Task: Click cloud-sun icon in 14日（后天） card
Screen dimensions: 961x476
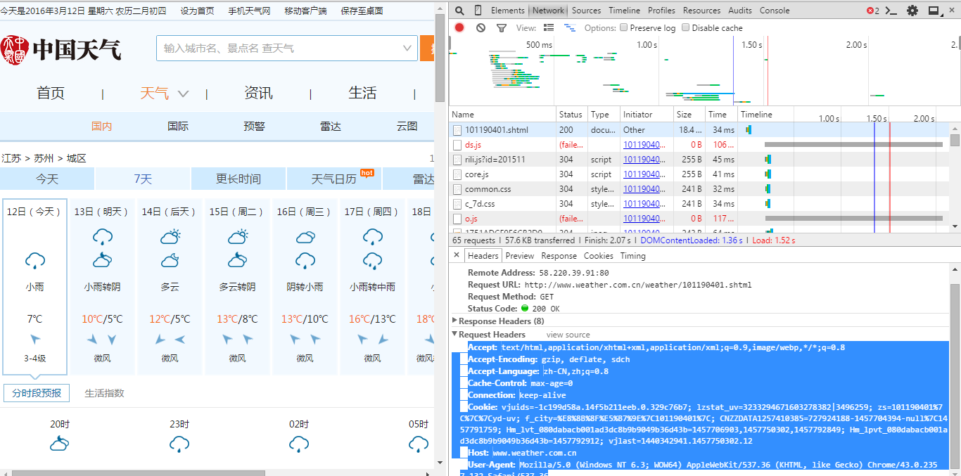Action: pyautogui.click(x=170, y=237)
